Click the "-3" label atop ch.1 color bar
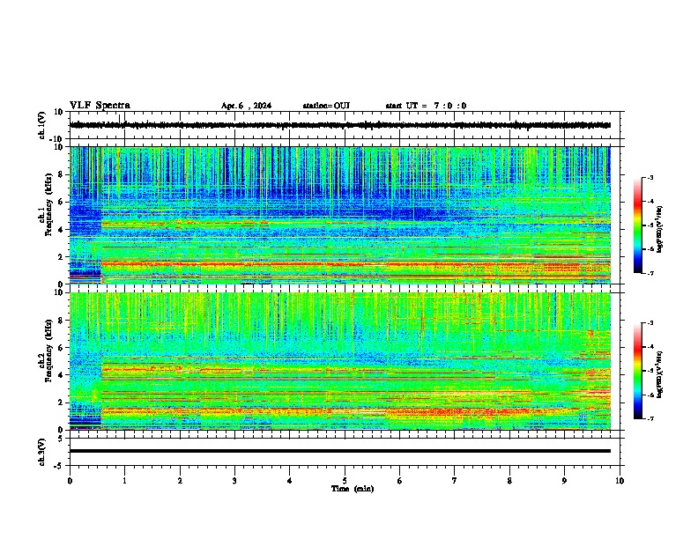 coord(650,177)
